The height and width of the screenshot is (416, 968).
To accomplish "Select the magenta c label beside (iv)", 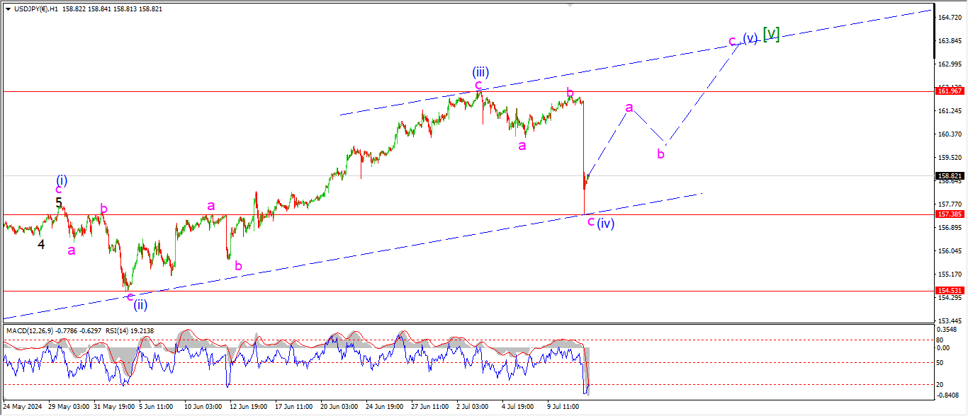I will [591, 221].
